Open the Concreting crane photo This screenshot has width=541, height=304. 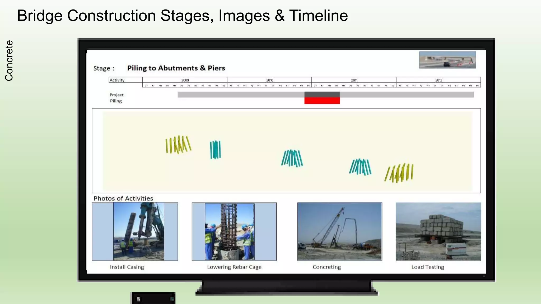click(339, 231)
